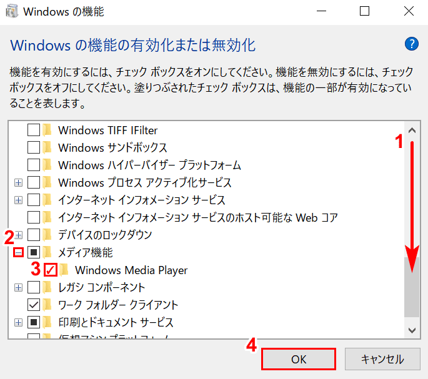Check インターネット インフォメーション サービス checkbox
428x379 pixels.
click(34, 200)
